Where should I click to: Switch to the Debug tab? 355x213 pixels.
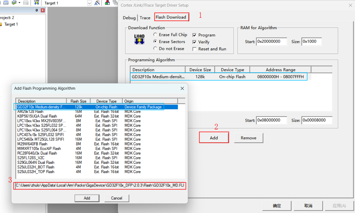pos(129,18)
